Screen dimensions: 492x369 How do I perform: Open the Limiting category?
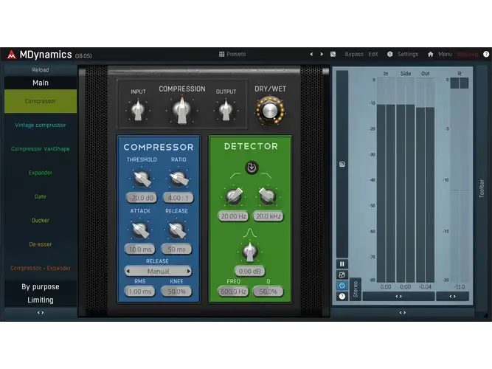click(x=41, y=300)
